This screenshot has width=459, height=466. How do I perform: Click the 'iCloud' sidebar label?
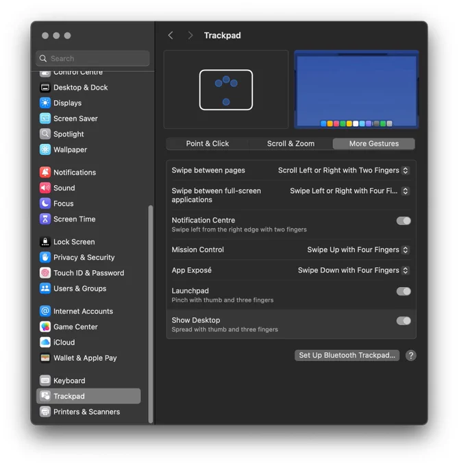tap(64, 343)
